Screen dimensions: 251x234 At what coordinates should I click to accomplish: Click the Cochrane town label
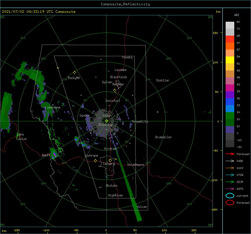click(91, 156)
